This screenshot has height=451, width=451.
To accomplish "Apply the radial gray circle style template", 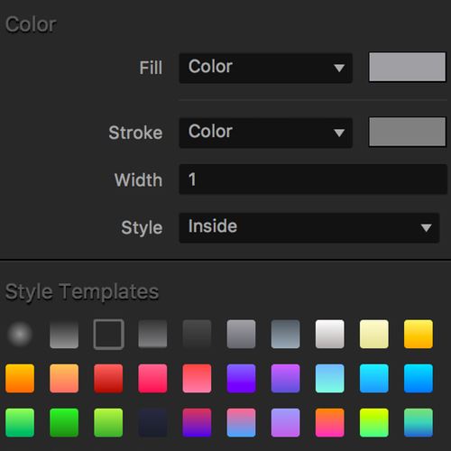I will click(20, 334).
